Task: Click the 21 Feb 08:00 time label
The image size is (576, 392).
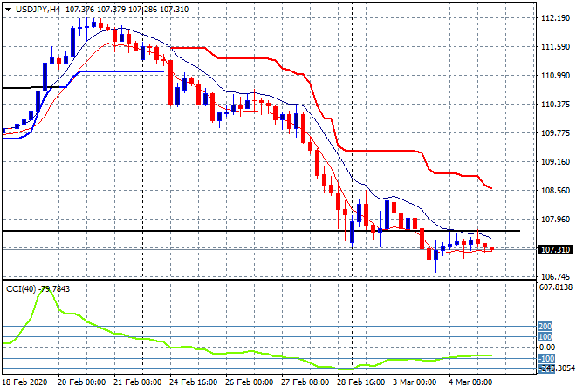Action: tap(137, 382)
